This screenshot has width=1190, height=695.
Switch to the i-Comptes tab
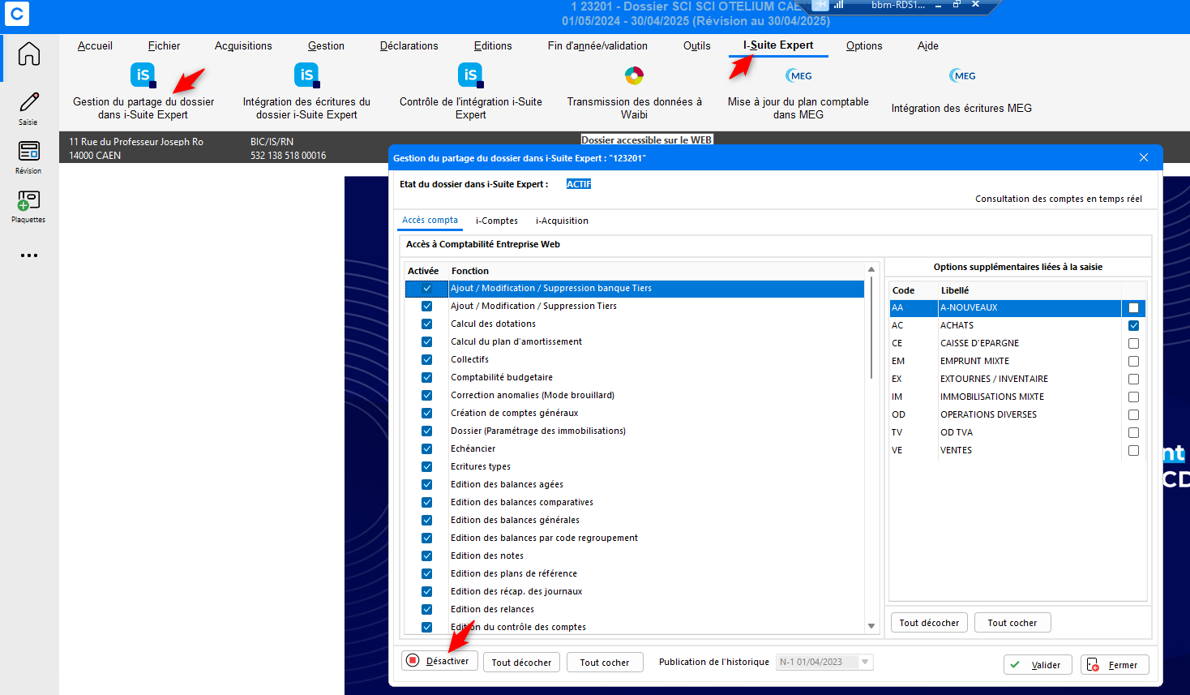[x=496, y=221]
